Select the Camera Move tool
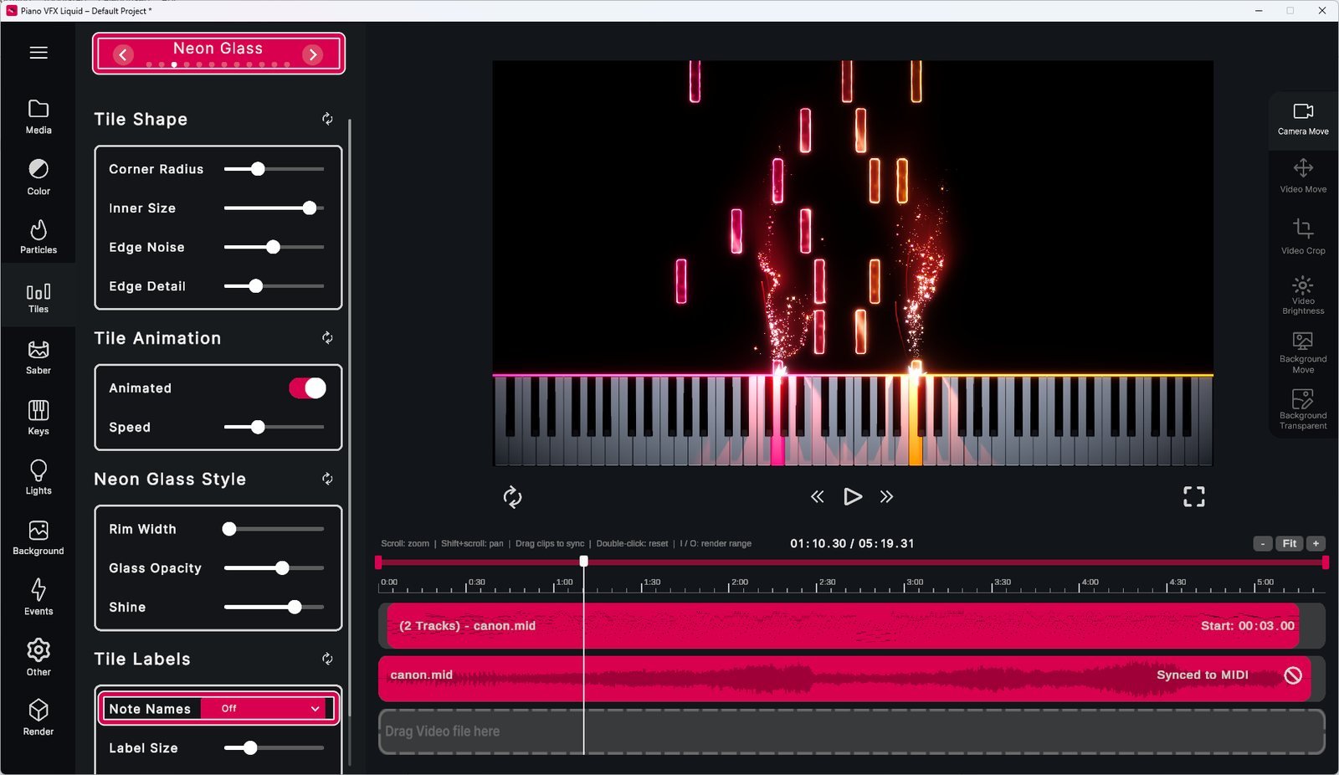The width and height of the screenshot is (1339, 775). (x=1303, y=120)
